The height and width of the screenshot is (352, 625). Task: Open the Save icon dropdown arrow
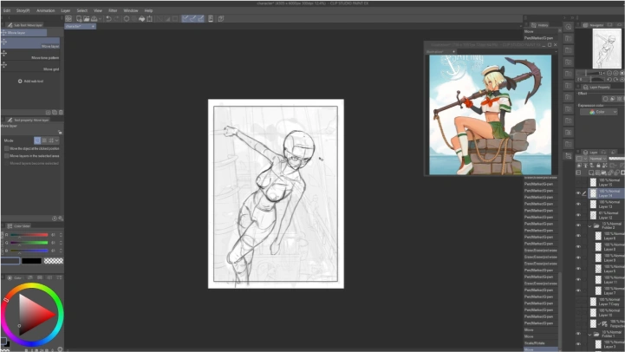[x=100, y=19]
